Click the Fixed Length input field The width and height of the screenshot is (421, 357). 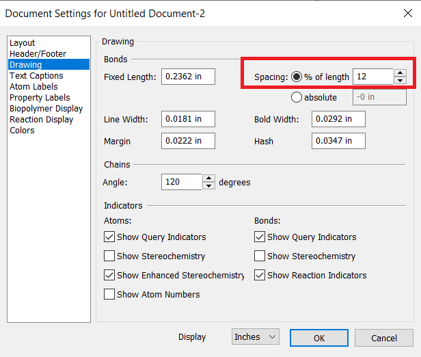pyautogui.click(x=188, y=77)
